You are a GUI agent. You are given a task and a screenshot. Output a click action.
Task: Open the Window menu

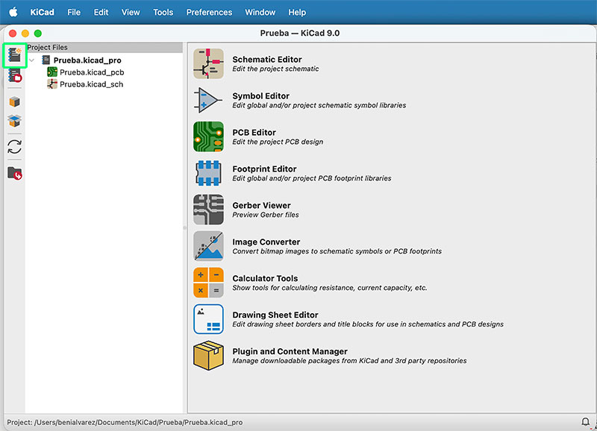tap(260, 12)
